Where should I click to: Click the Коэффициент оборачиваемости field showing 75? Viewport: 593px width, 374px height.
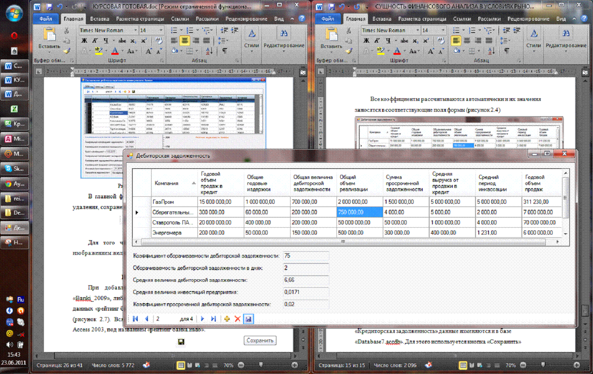pyautogui.click(x=306, y=256)
